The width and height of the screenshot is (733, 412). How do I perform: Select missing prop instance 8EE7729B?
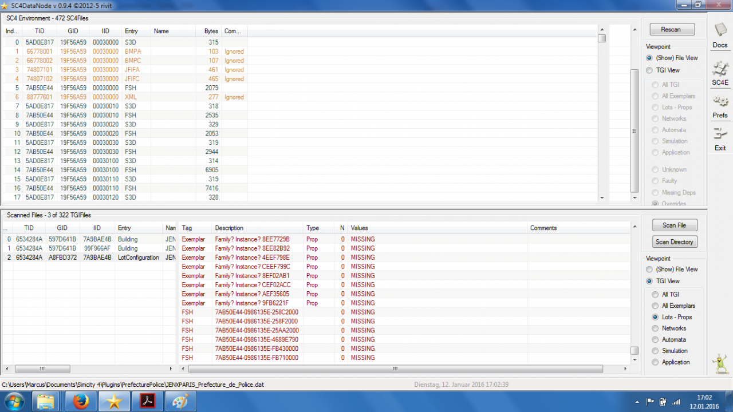coord(404,239)
